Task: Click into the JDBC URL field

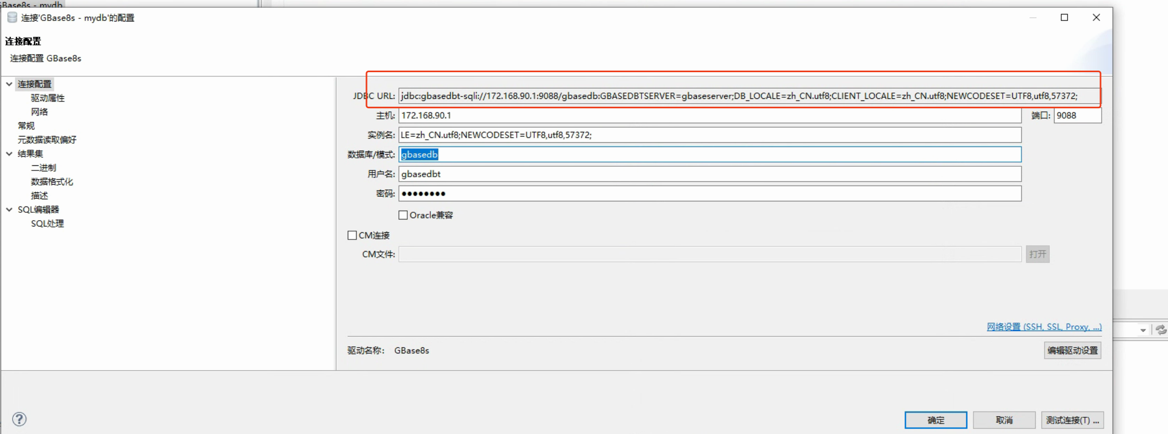Action: [x=749, y=96]
